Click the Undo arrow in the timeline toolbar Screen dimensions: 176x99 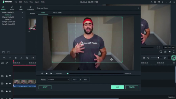coord(4,58)
